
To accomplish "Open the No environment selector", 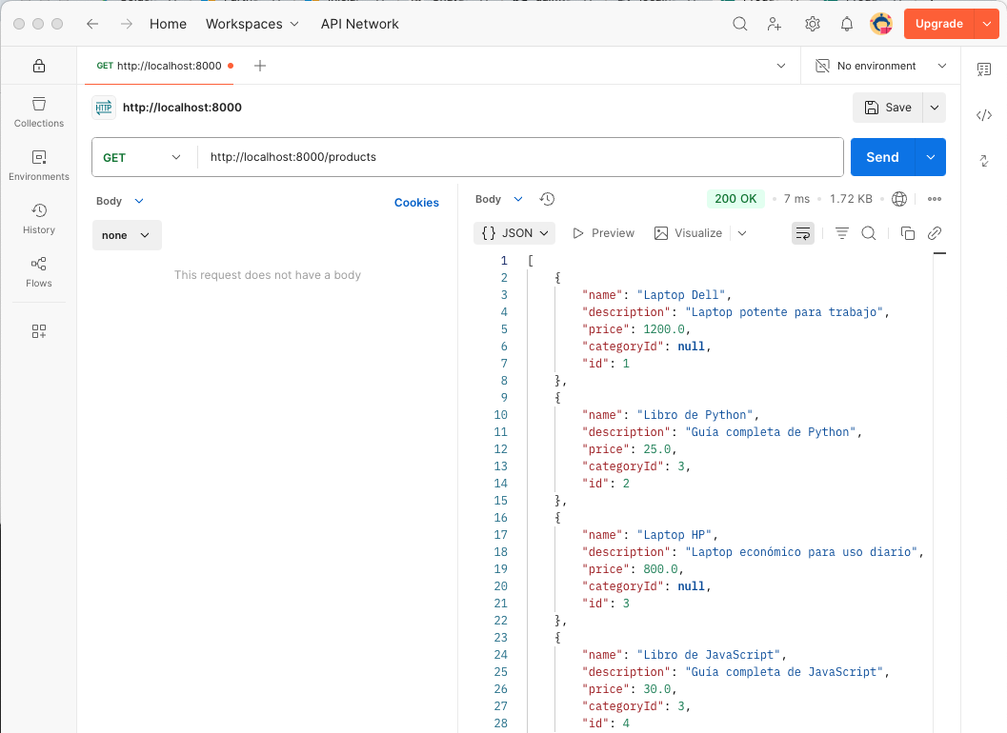I will point(881,66).
